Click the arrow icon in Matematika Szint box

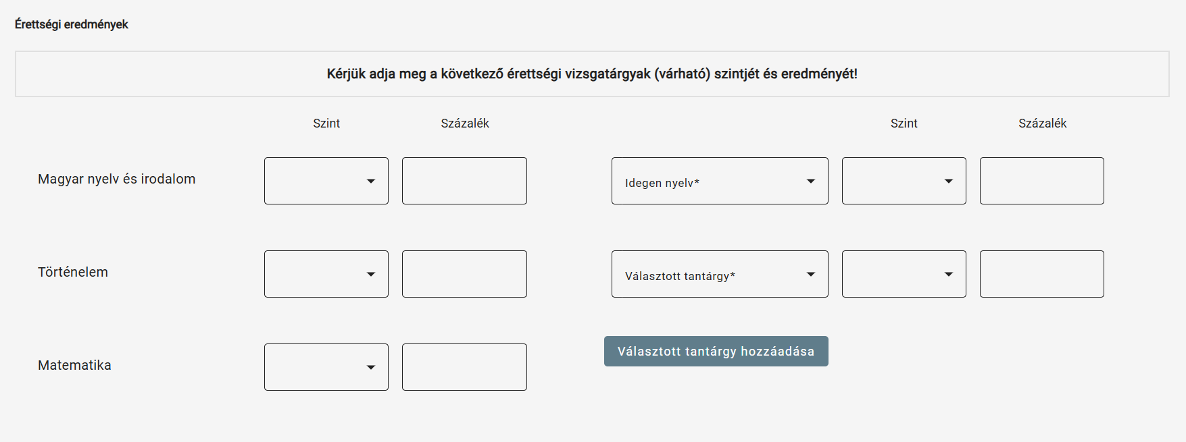pos(371,367)
